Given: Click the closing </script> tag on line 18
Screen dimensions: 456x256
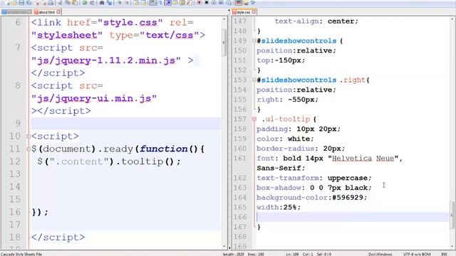Looking at the screenshot, I should click(x=58, y=237).
